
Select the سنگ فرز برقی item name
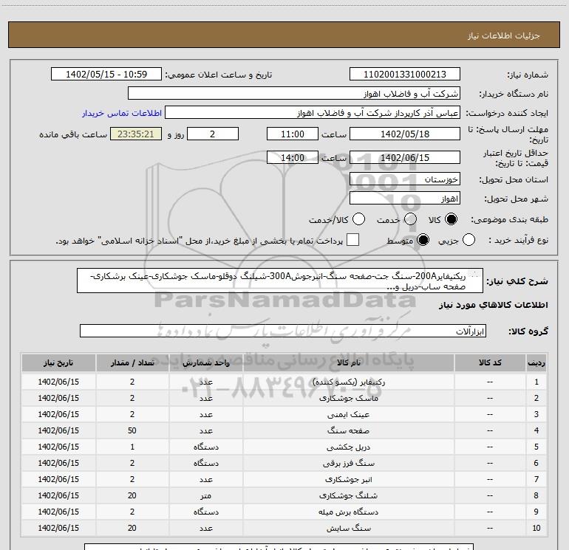coord(348,463)
